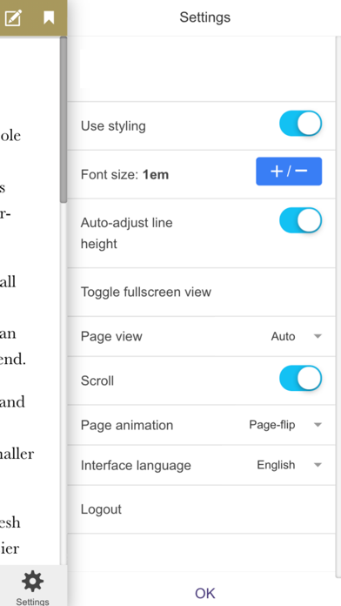
Task: Open the edit note pencil icon
Action: [x=13, y=17]
